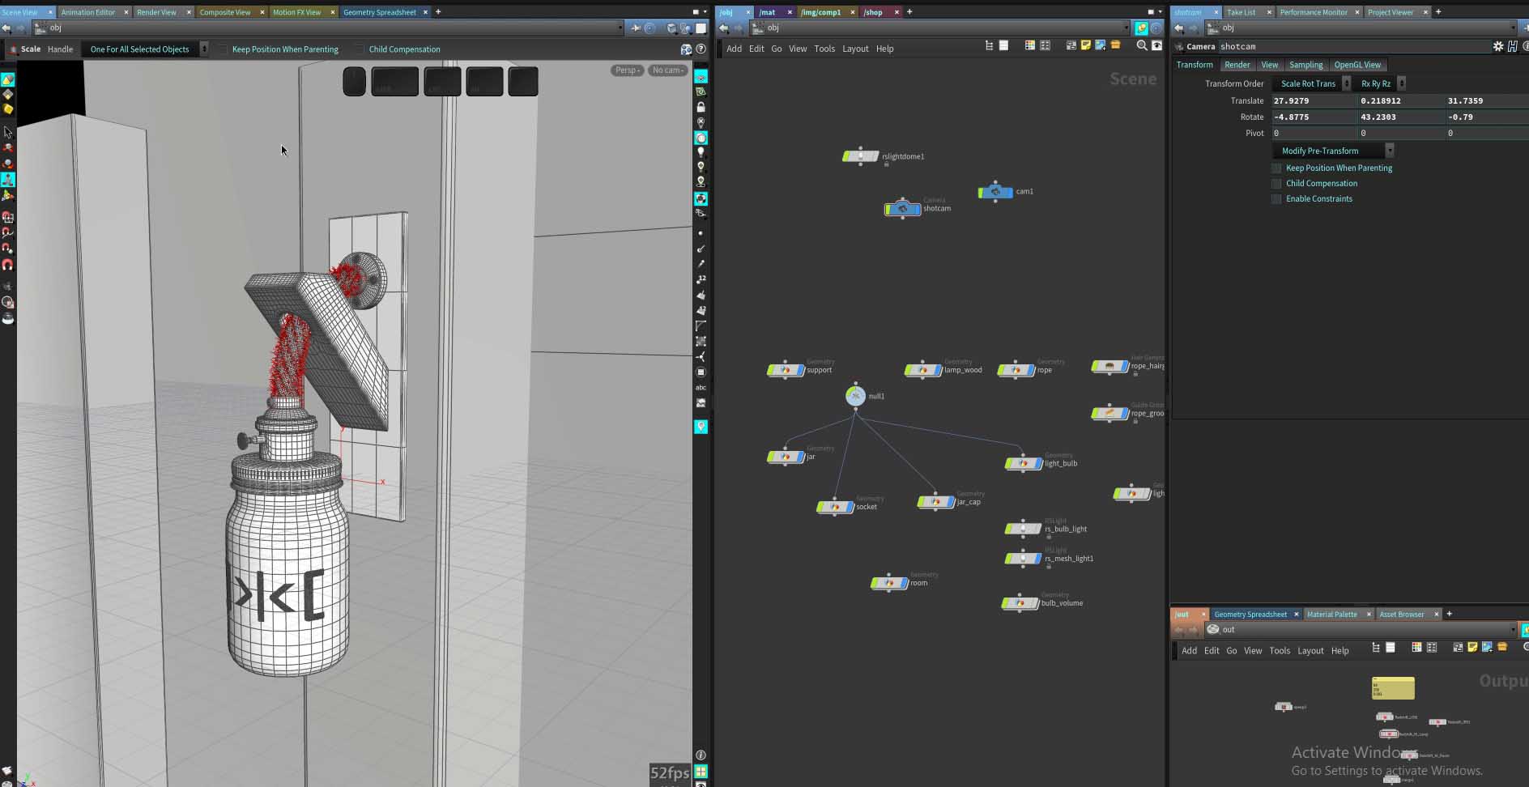Viewport: 1529px width, 787px height.
Task: Click the shotcam camera node
Action: [903, 209]
